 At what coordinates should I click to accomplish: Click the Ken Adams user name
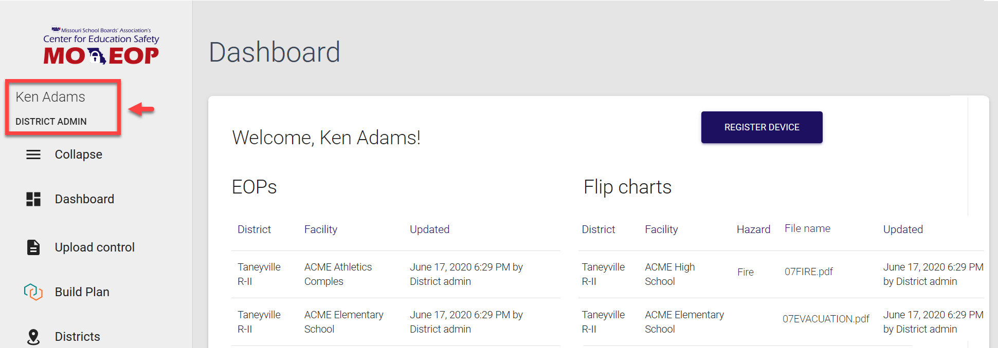coord(50,97)
